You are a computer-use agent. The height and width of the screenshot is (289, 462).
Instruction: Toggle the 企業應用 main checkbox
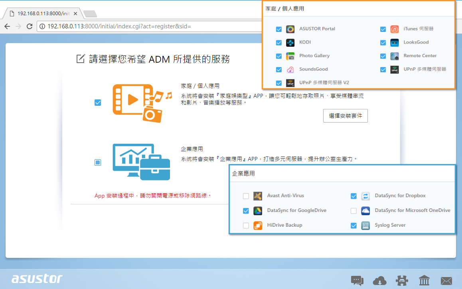pyautogui.click(x=98, y=162)
